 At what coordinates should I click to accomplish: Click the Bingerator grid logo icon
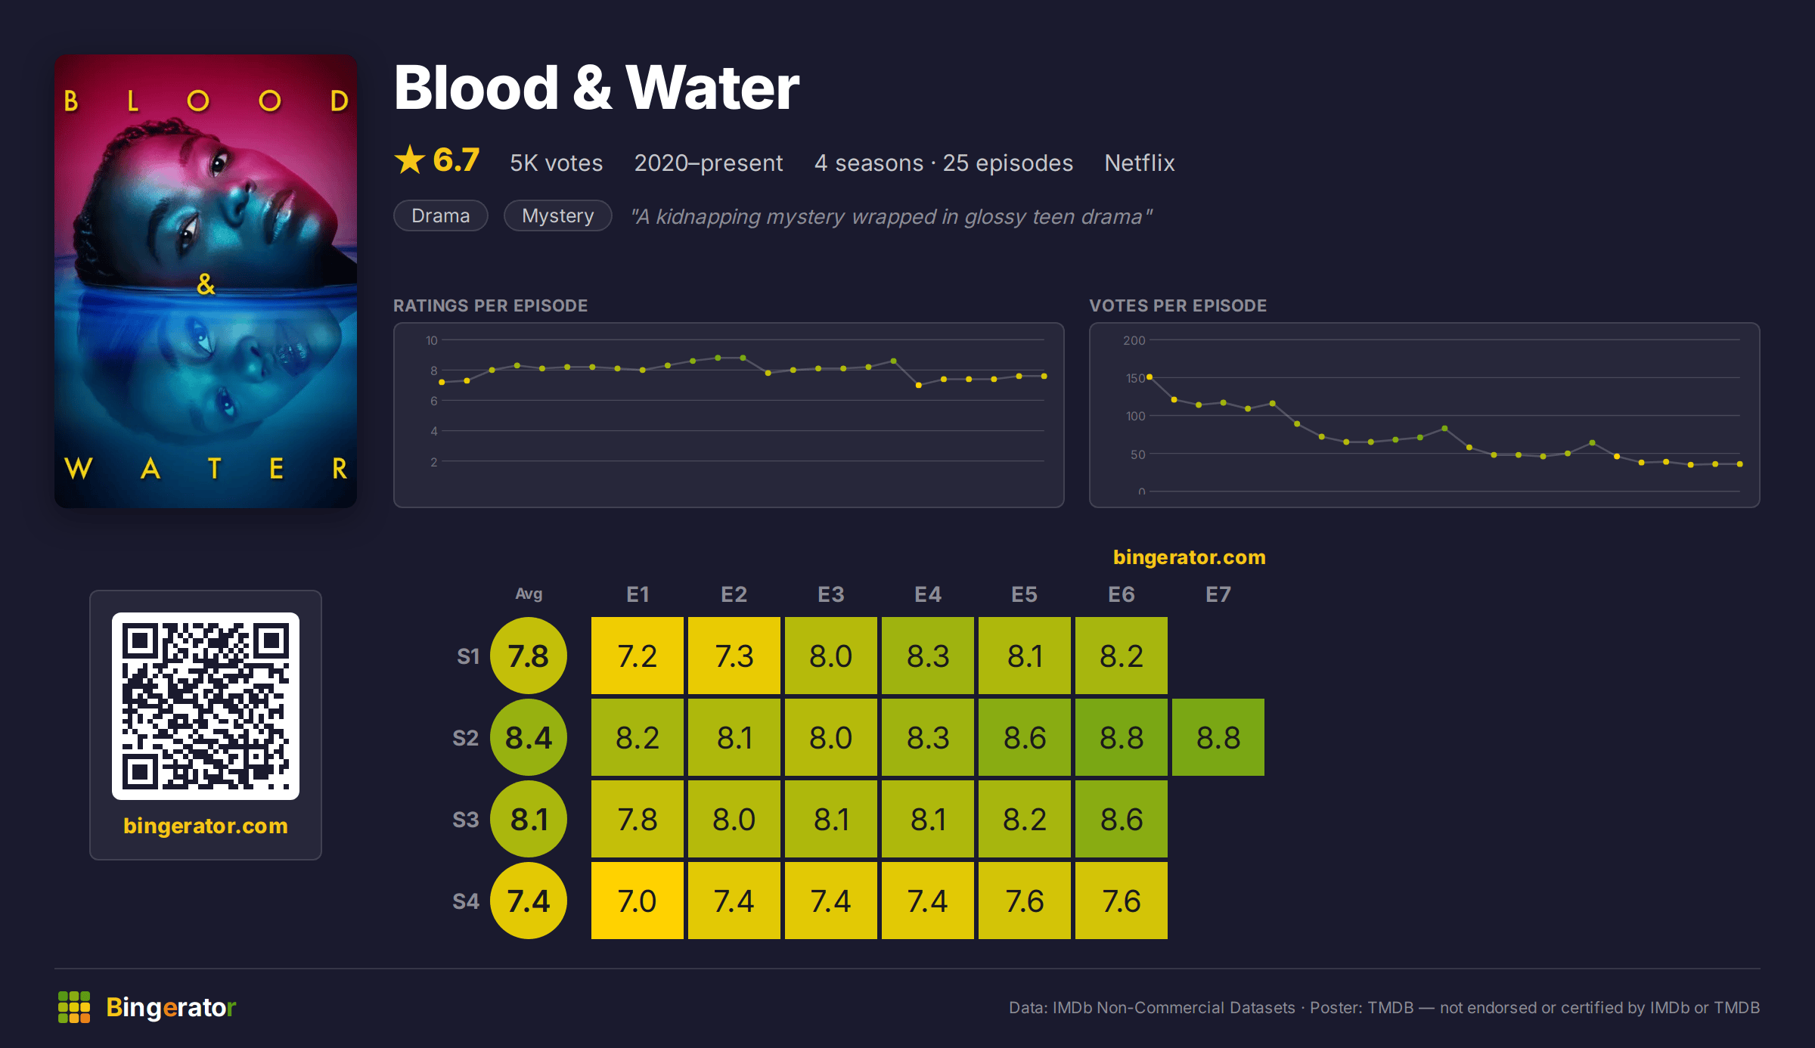point(74,1007)
